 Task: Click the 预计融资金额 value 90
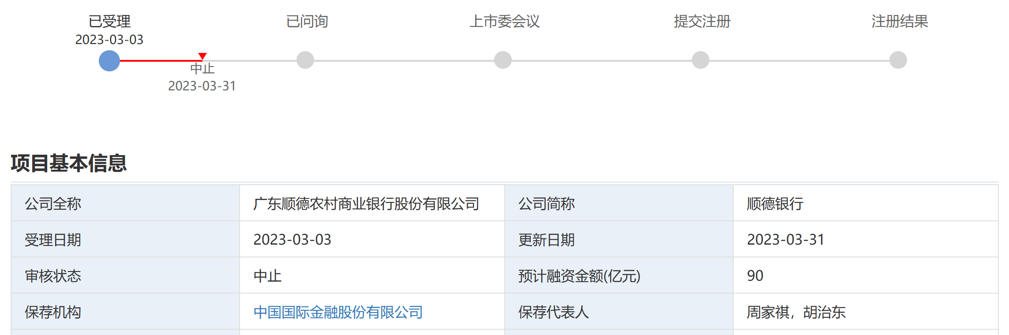755,276
